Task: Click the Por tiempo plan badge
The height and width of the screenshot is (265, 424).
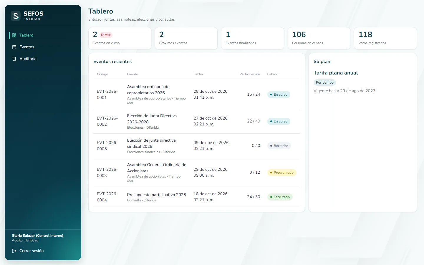Action: 325,83
